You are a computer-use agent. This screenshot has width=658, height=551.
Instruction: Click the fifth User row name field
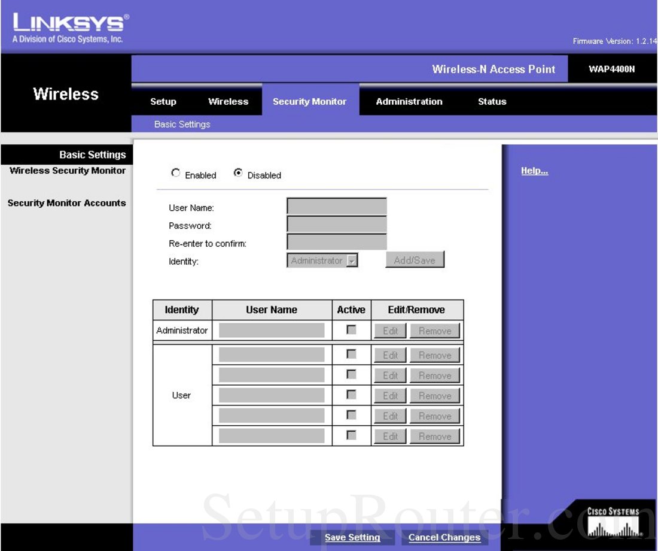pos(272,435)
